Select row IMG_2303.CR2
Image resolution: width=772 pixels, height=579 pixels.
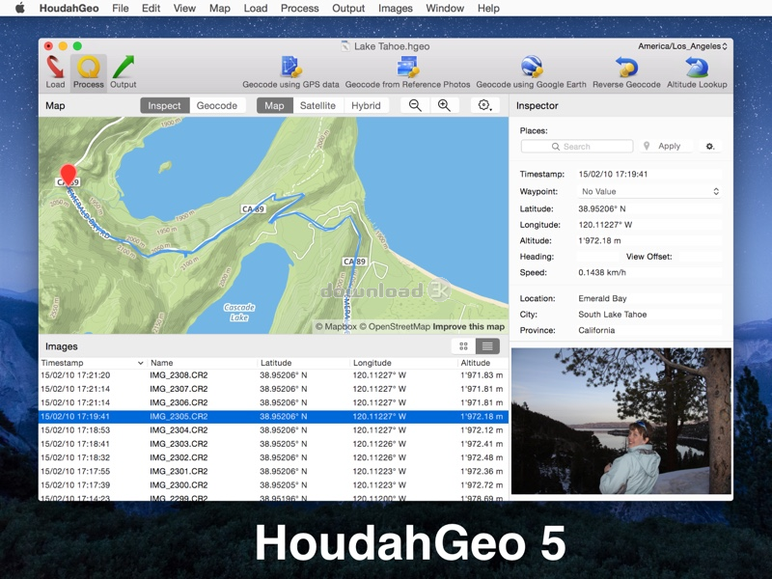tap(273, 444)
